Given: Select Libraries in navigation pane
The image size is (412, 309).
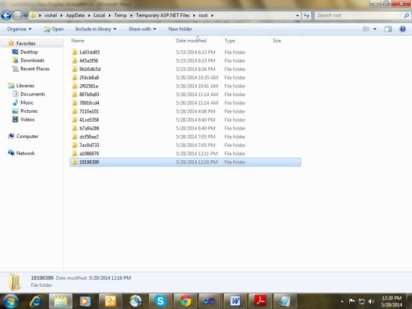Looking at the screenshot, I should pyautogui.click(x=25, y=85).
